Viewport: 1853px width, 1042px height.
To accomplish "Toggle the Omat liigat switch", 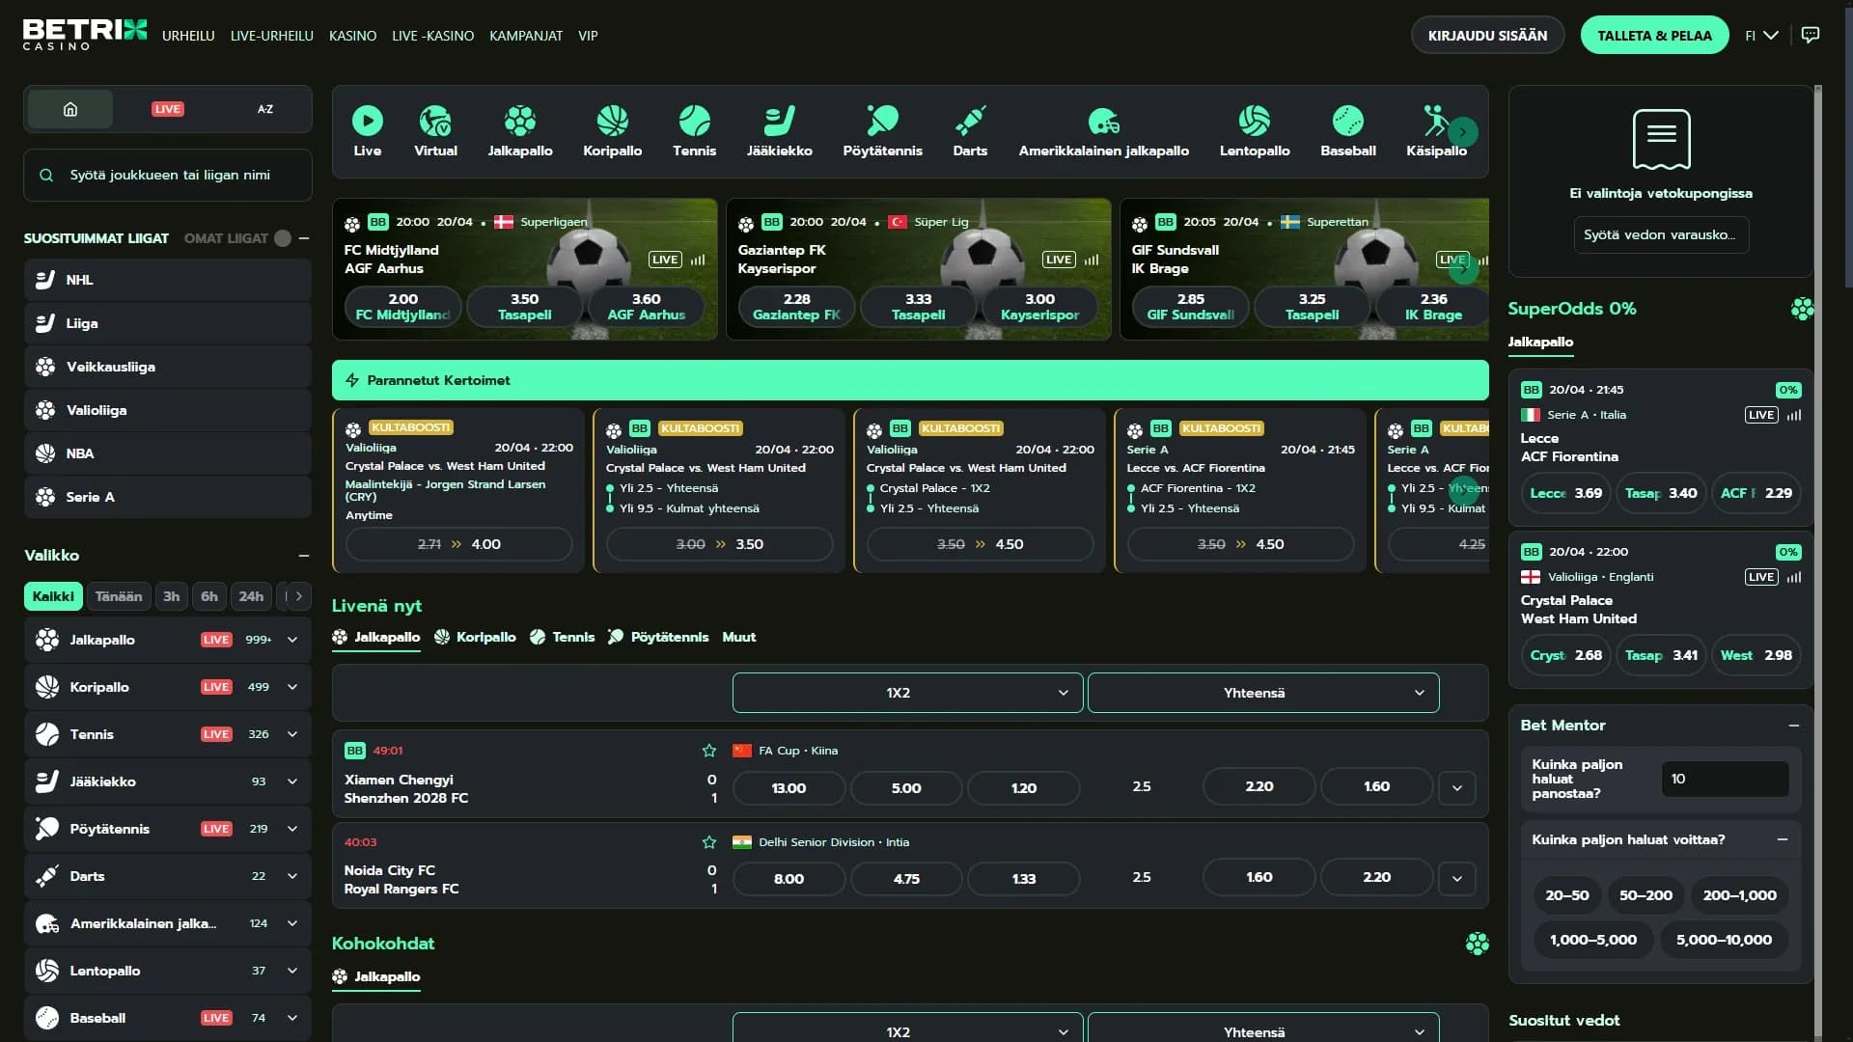I will pos(283,238).
